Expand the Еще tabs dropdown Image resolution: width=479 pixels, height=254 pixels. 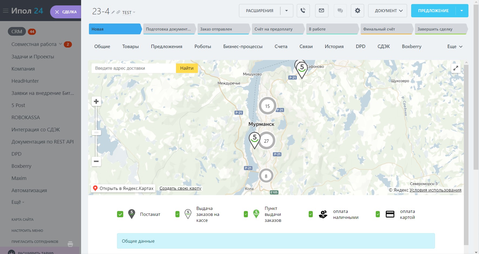(x=455, y=46)
